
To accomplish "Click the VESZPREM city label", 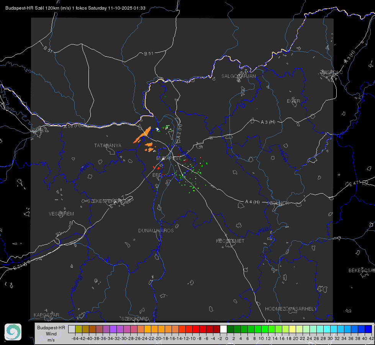I will point(61,214).
